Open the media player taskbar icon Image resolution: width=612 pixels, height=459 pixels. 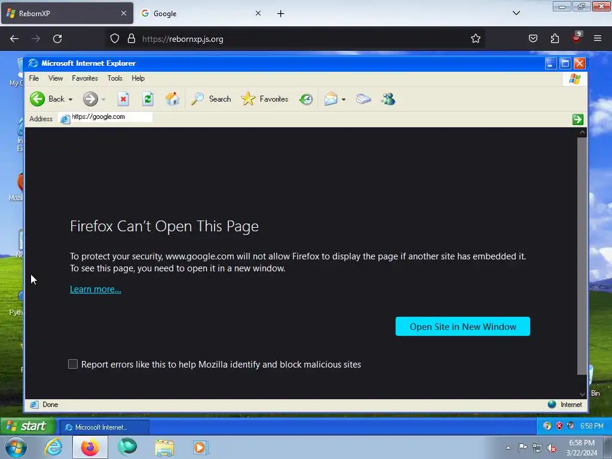pos(201,448)
